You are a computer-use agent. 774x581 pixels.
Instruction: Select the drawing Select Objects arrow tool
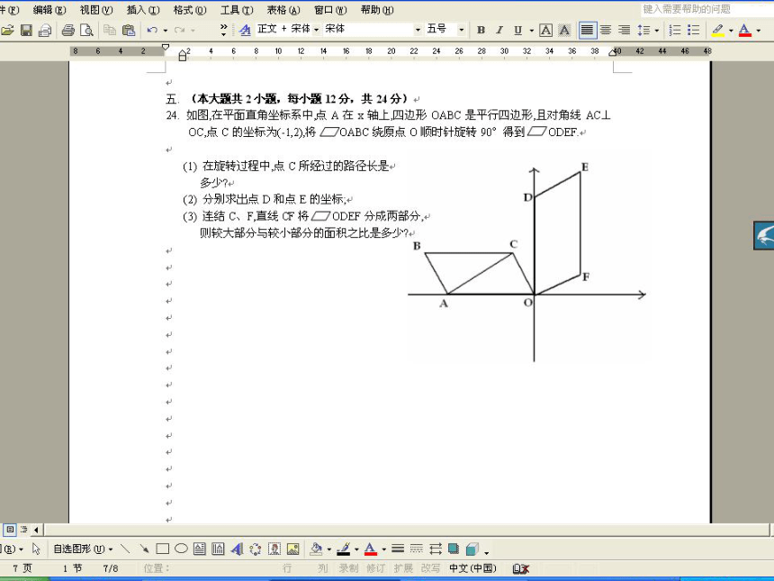click(36, 549)
